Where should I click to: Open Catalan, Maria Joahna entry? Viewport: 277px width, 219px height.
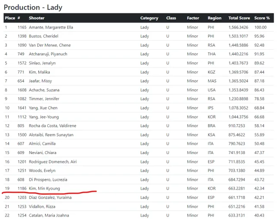[49, 215]
